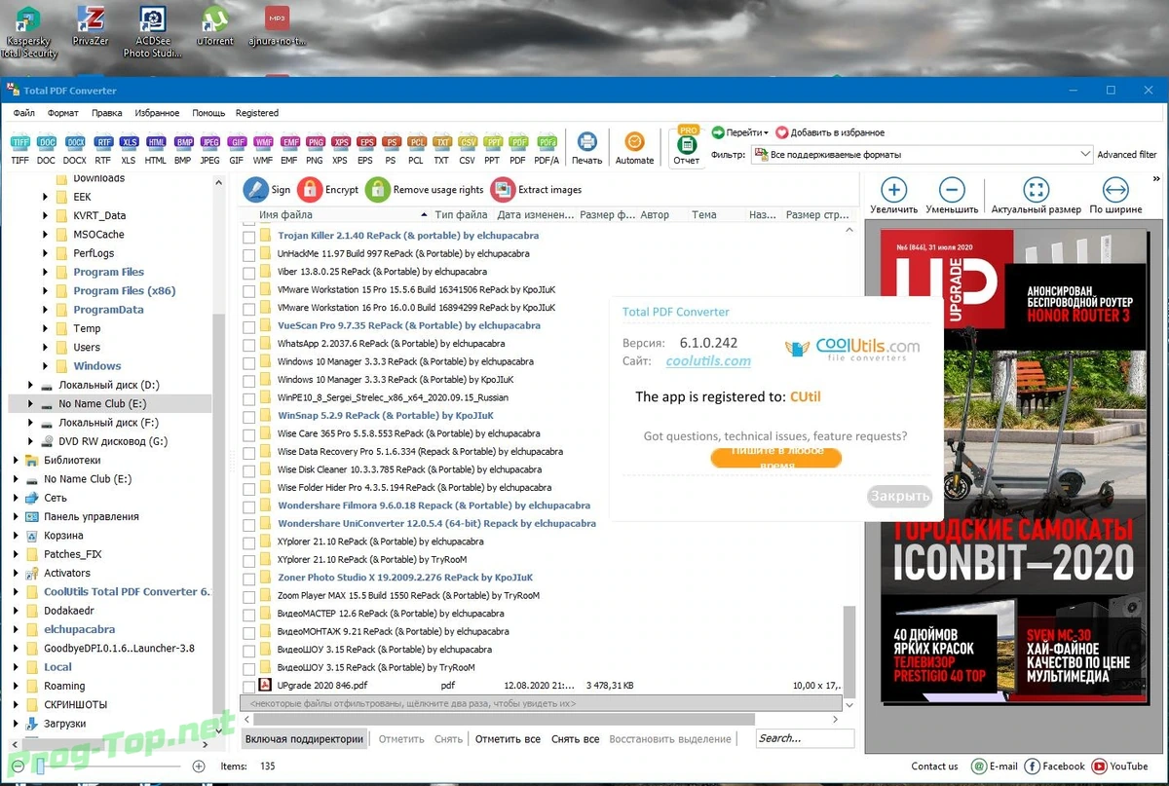Click Remove usage rights tool

point(425,189)
